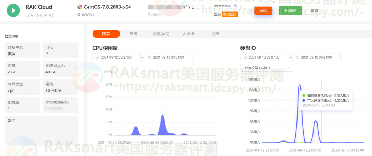
Task: Click clock icon in 硬盘IO end date field
Action: point(298,57)
